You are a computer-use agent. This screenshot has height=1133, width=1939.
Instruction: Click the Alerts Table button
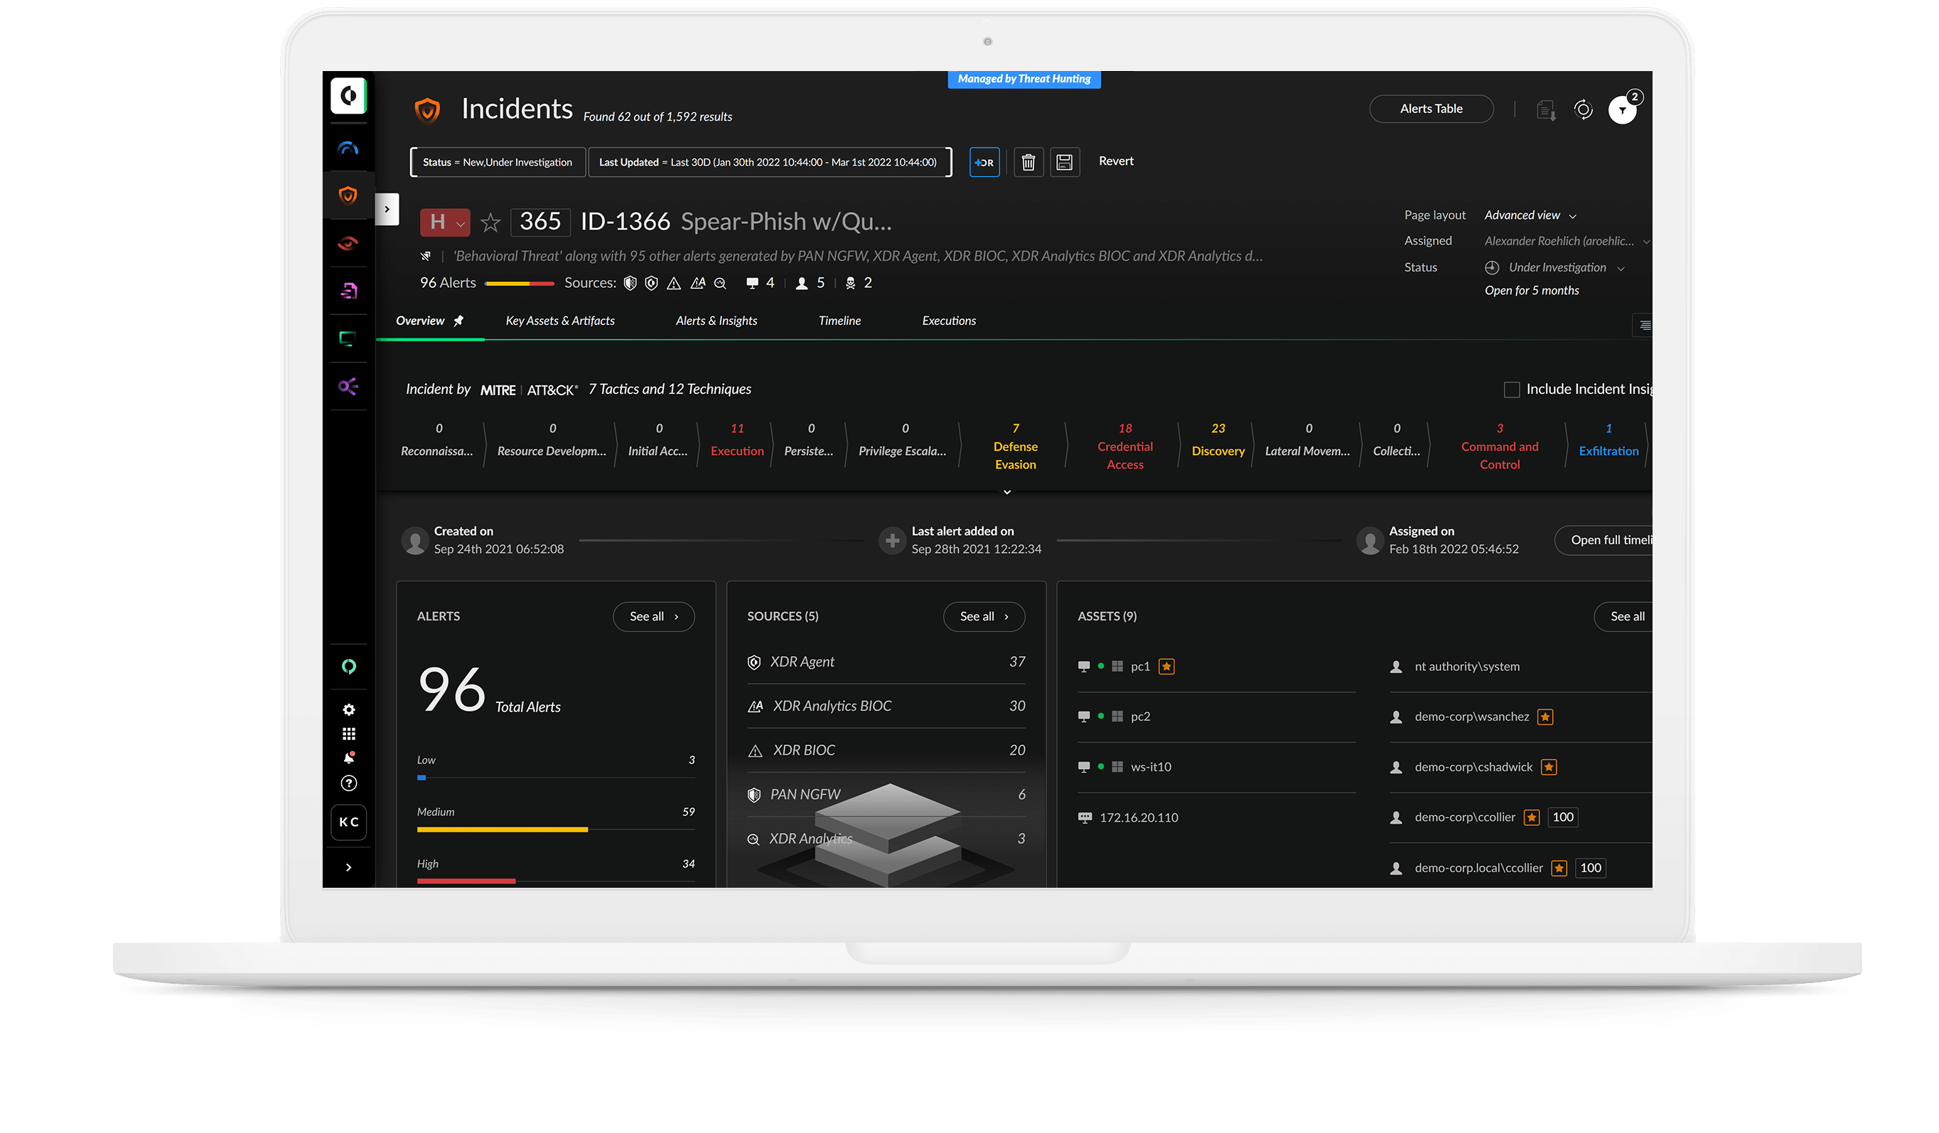click(1430, 109)
